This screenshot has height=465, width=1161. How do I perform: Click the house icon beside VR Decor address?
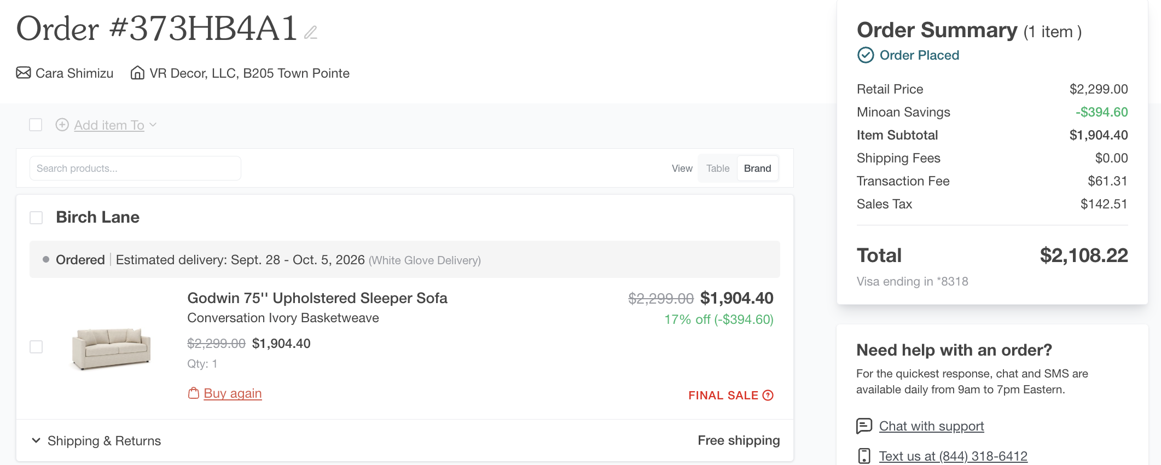click(x=137, y=73)
